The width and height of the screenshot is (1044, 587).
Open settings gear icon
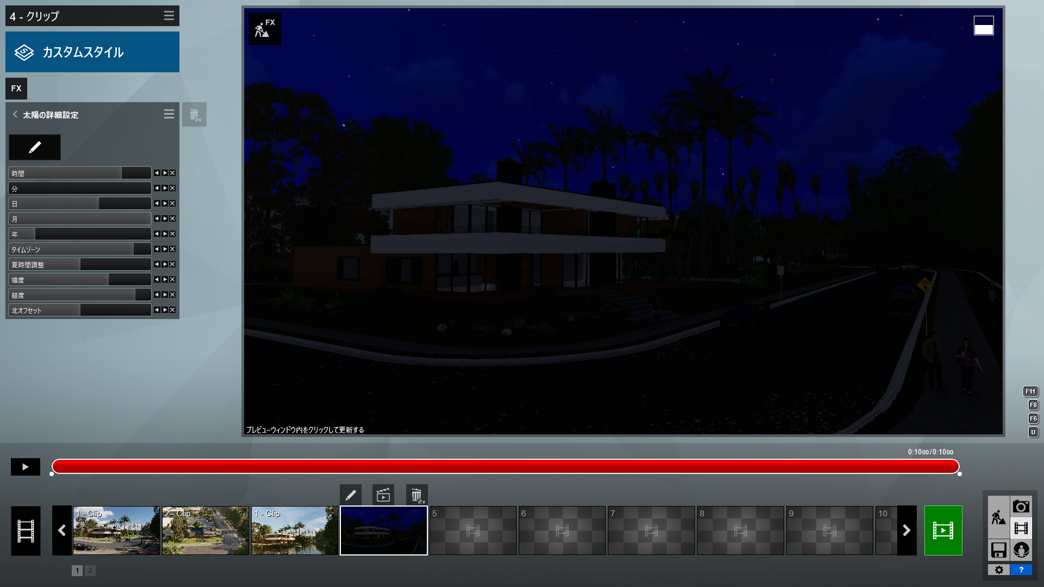pyautogui.click(x=999, y=570)
